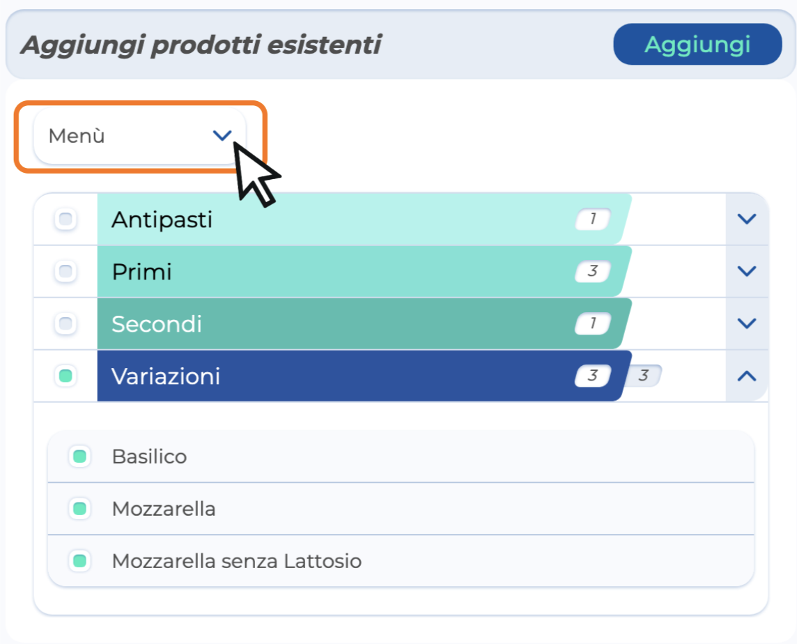The image size is (797, 644).
Task: Click the Basilico product row label
Action: click(149, 457)
